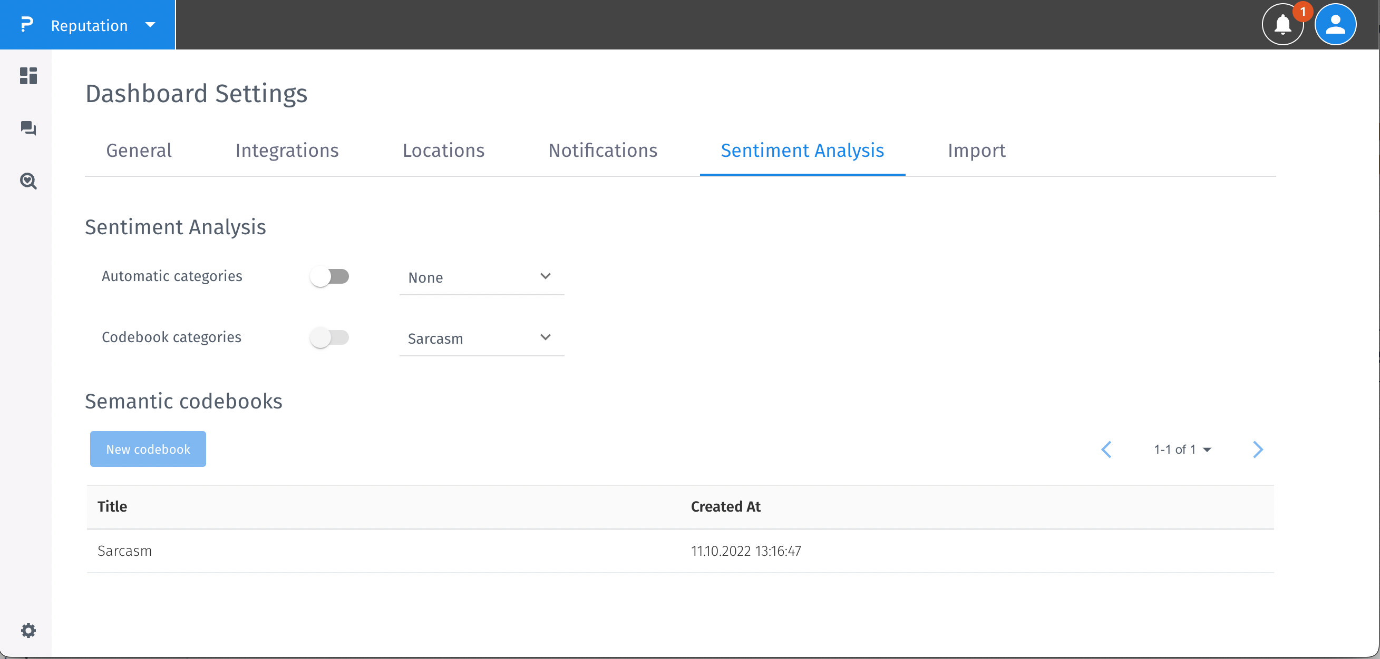
Task: Open notifications via the bell icon
Action: click(1282, 25)
